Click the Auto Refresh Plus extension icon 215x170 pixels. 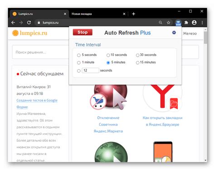[178, 23]
